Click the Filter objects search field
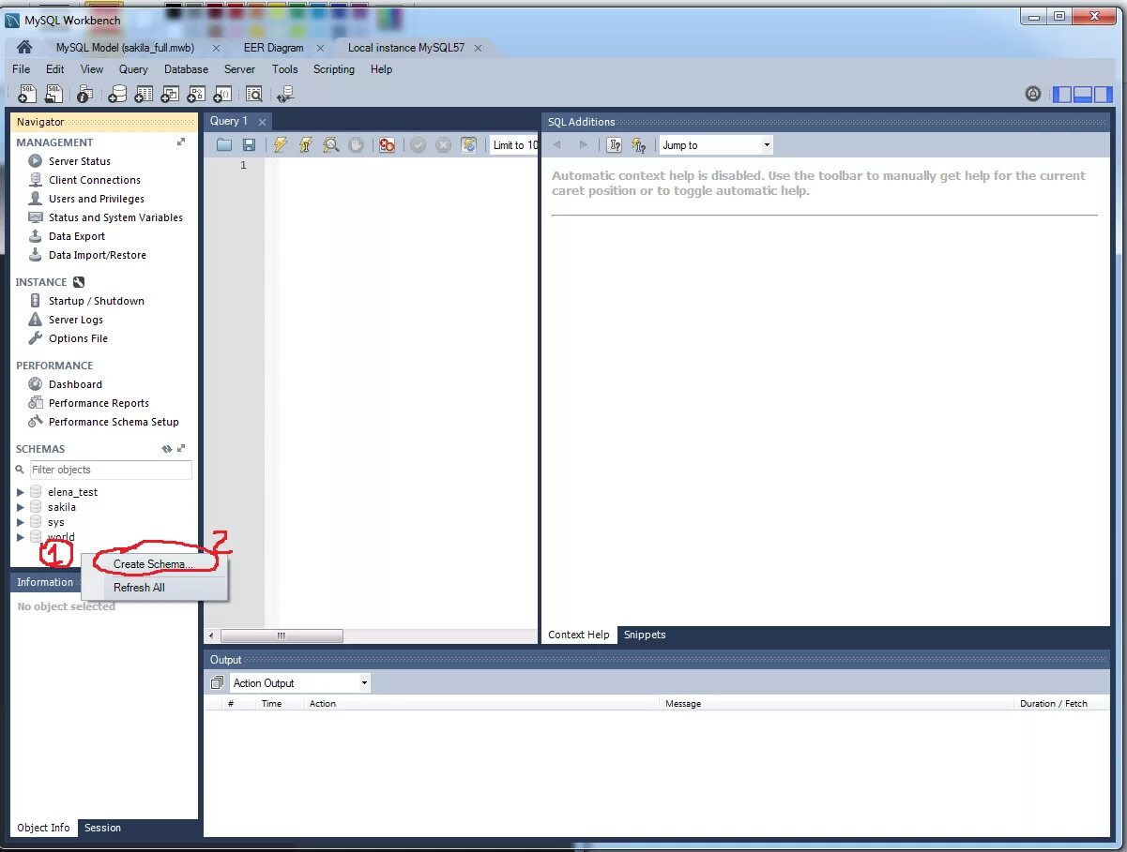Image resolution: width=1127 pixels, height=852 pixels. pyautogui.click(x=111, y=470)
